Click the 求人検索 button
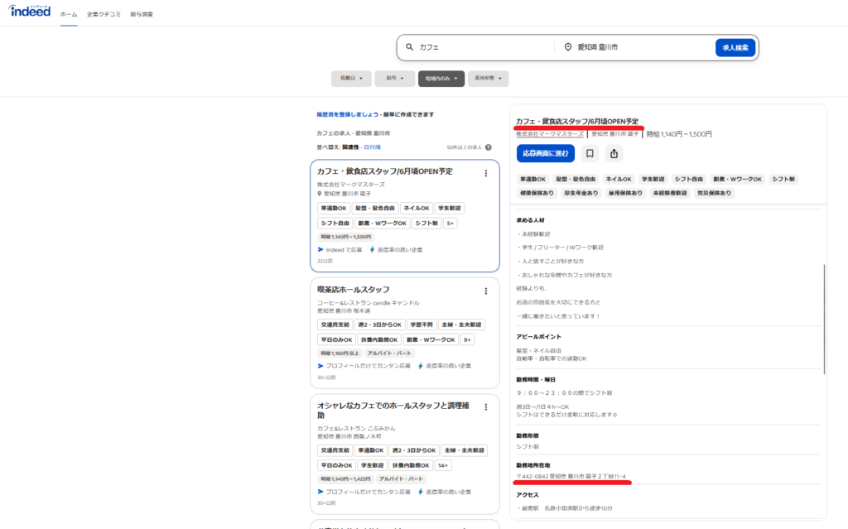The width and height of the screenshot is (848, 529). (735, 47)
